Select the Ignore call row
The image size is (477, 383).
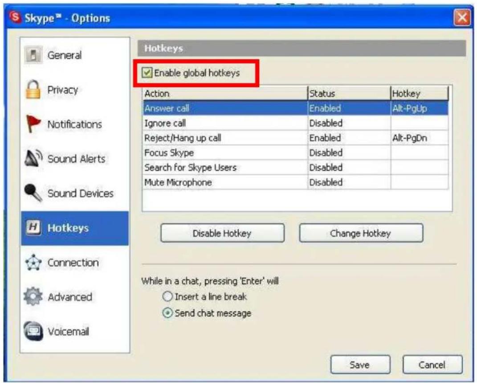296,124
